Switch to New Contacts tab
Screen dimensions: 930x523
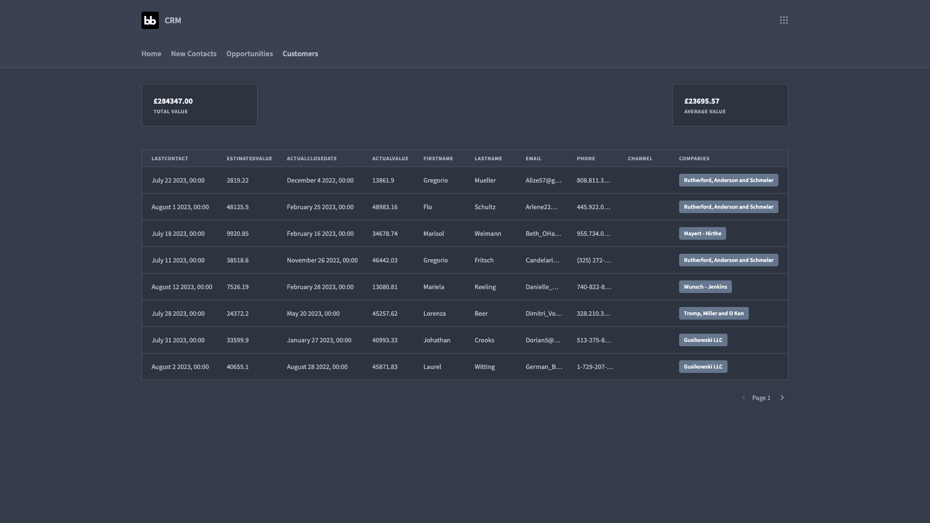coord(194,54)
